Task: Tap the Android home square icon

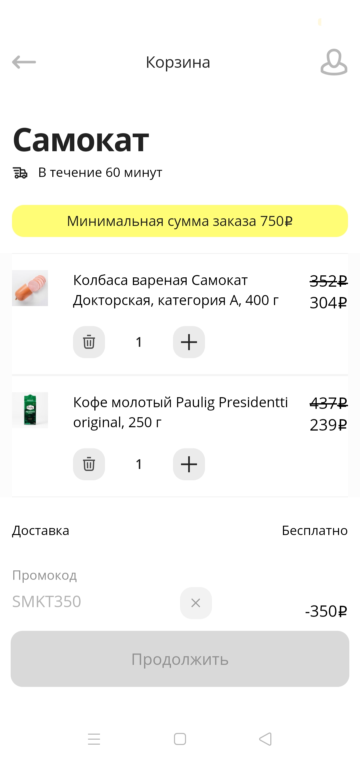Action: 180,739
